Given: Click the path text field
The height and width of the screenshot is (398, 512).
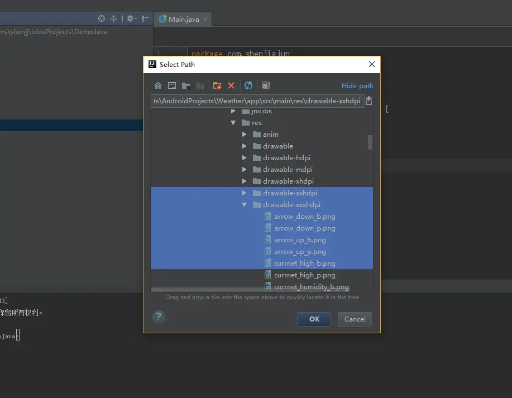Looking at the screenshot, I should point(257,101).
